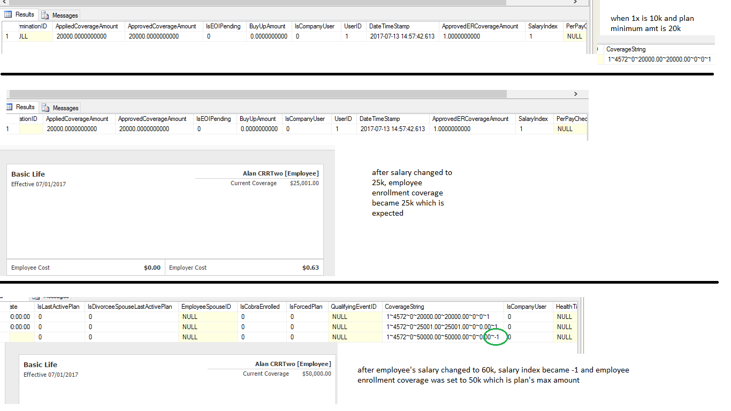Select the 'minationID' column header

click(x=35, y=26)
